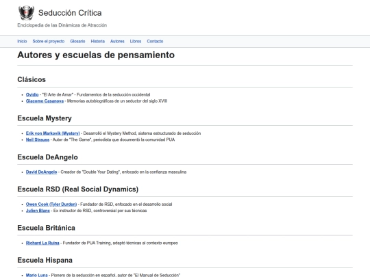Go to Inicio in navigation bar

(x=22, y=41)
